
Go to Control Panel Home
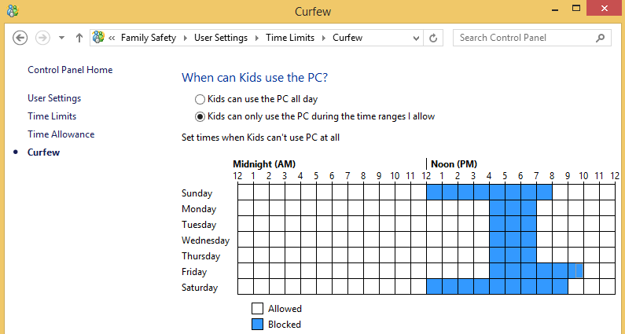(70, 70)
